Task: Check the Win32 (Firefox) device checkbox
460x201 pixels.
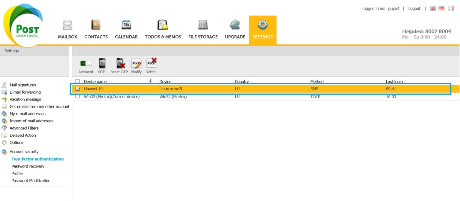Action: [78, 97]
